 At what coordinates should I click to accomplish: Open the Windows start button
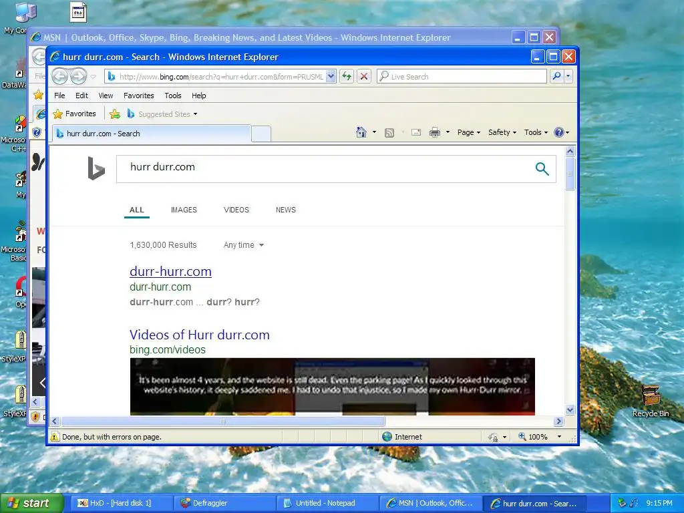[x=31, y=503]
